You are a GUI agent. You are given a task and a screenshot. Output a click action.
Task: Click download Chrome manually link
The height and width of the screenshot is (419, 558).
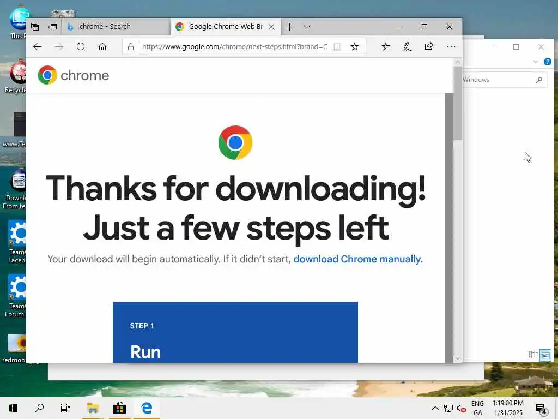(358, 259)
